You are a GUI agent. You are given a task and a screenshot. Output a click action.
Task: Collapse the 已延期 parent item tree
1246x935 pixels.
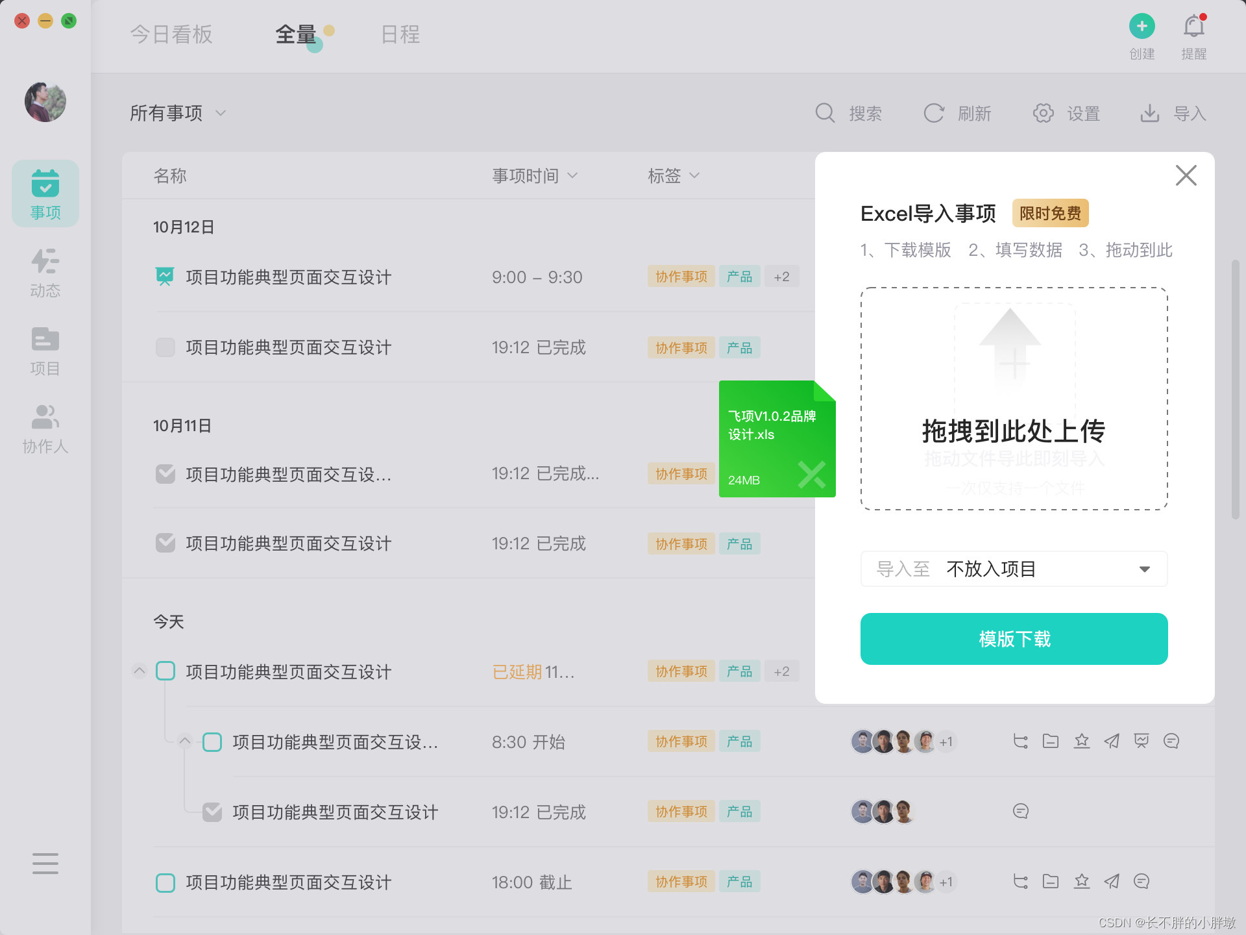pos(140,671)
